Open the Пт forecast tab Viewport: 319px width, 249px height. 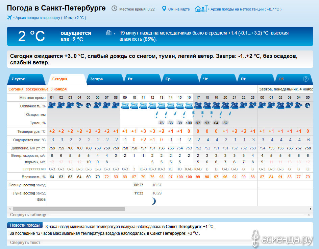[x=256, y=79]
